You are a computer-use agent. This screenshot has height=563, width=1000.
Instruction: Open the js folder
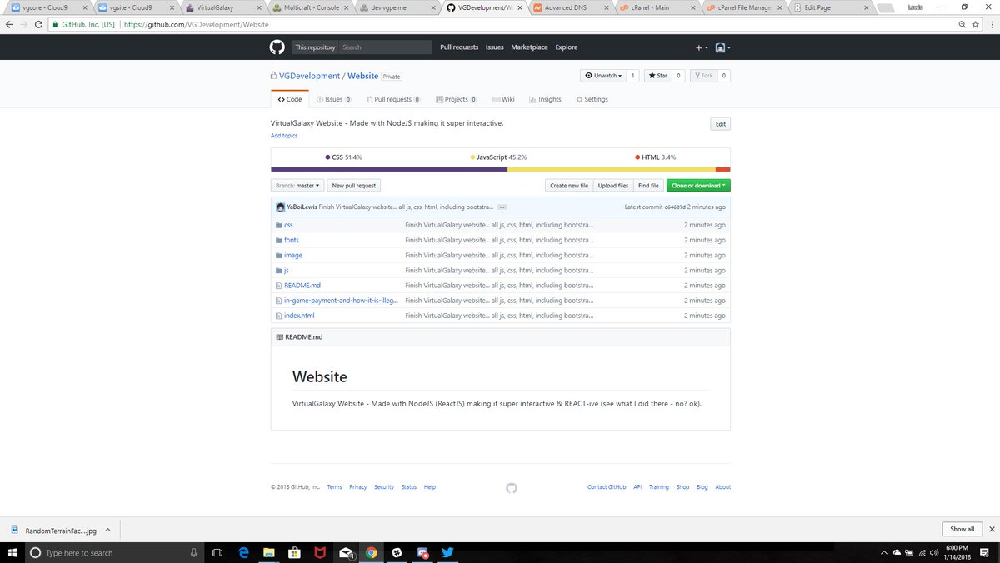tap(287, 270)
